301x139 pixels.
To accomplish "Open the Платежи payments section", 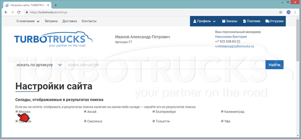I will pos(252,21).
